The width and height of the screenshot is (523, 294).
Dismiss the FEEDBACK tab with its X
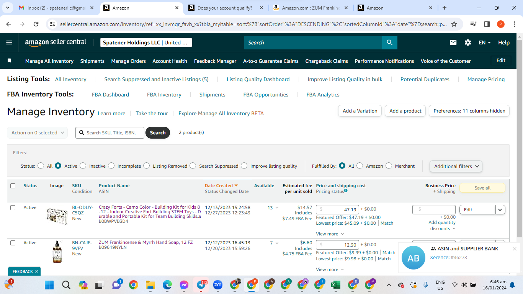pos(36,271)
